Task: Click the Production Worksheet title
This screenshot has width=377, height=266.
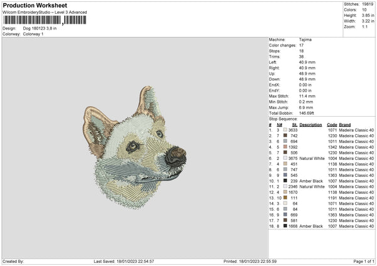Action: coord(35,5)
